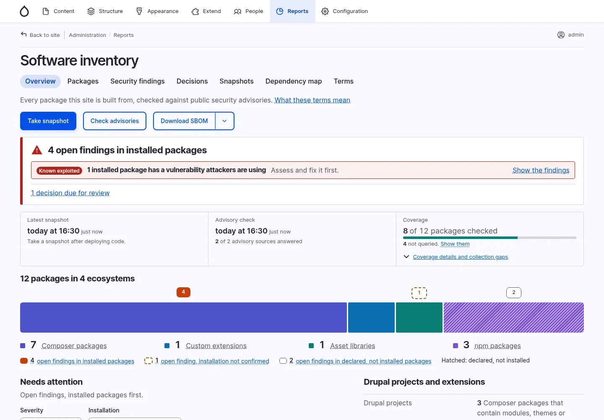
Task: Follow the What these terms mean link
Action: tap(312, 100)
